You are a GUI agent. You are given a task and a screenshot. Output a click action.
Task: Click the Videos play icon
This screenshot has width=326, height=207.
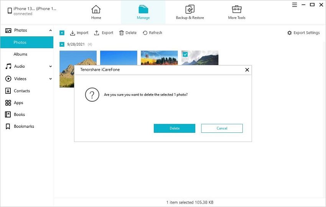click(x=8, y=78)
